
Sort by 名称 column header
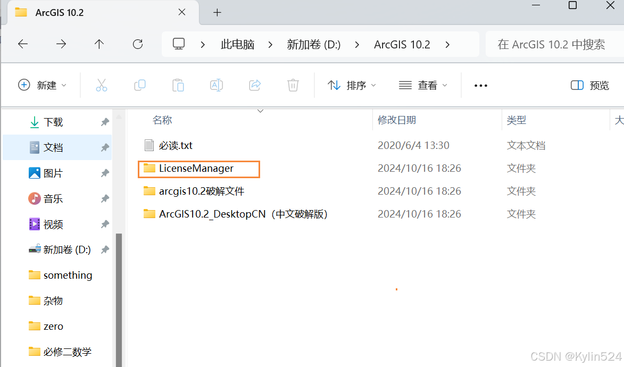coord(162,120)
